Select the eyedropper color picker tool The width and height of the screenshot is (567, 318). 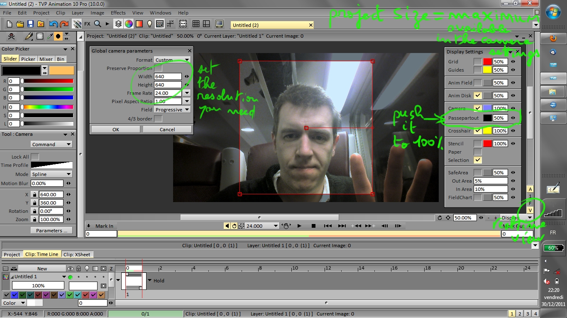(50, 36)
